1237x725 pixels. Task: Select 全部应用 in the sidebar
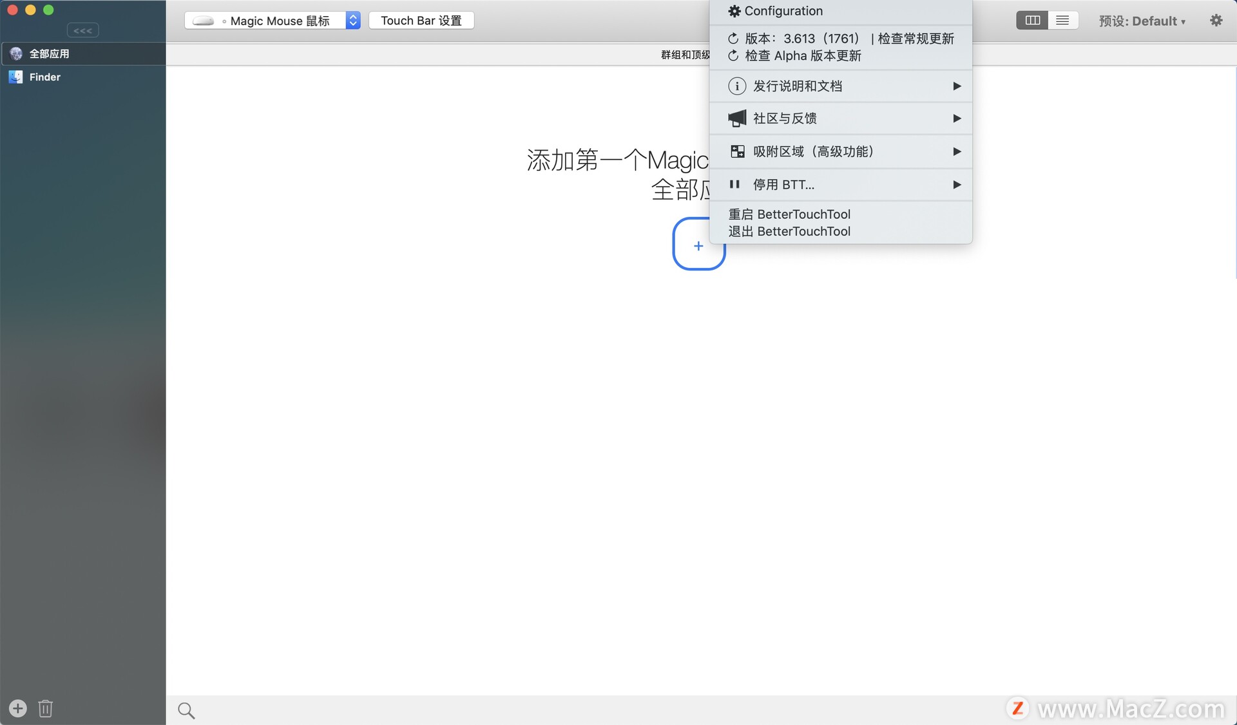[x=83, y=53]
